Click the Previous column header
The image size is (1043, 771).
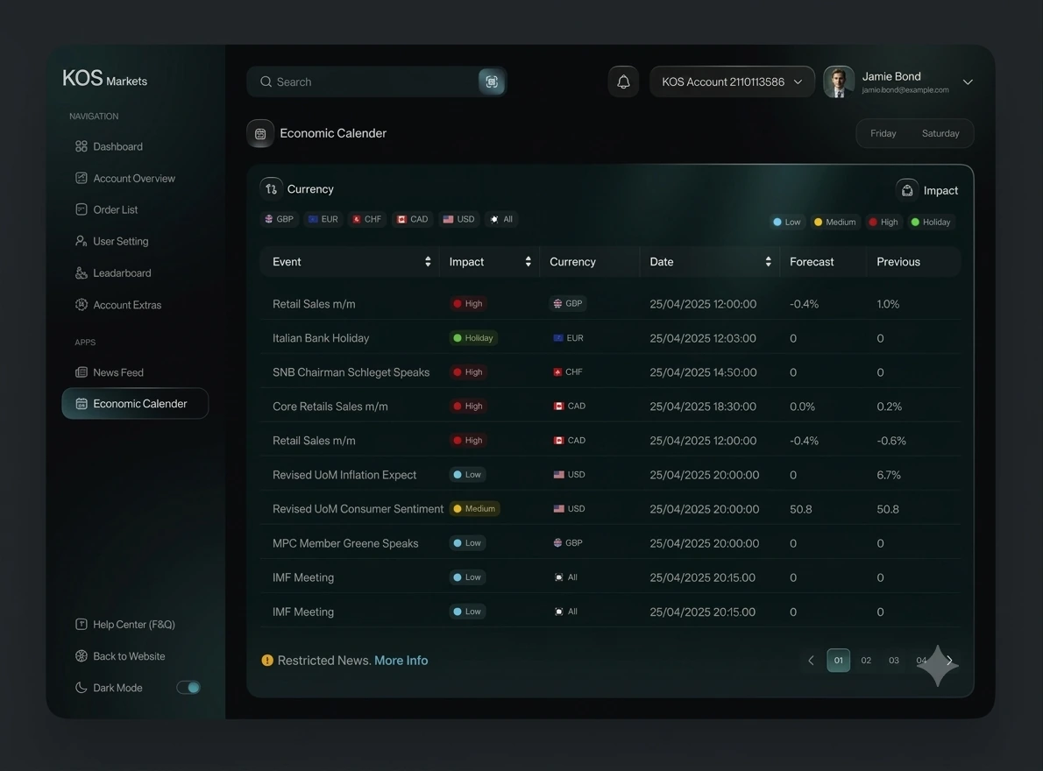(x=898, y=262)
